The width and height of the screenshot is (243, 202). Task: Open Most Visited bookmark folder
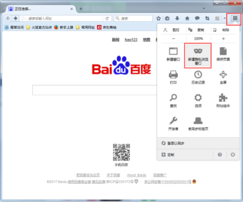click(x=14, y=28)
